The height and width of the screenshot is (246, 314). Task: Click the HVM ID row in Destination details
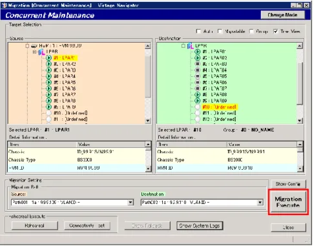point(227,168)
